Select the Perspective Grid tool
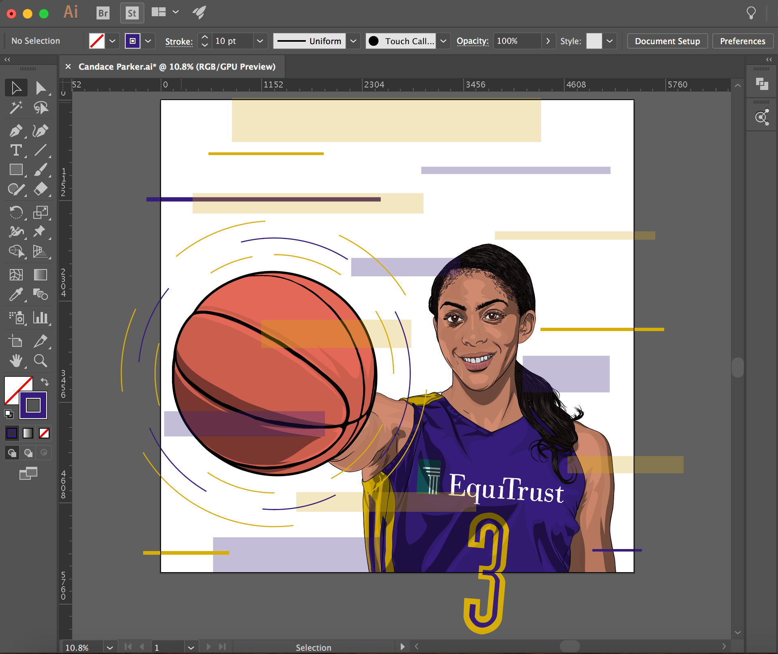 pyautogui.click(x=41, y=251)
